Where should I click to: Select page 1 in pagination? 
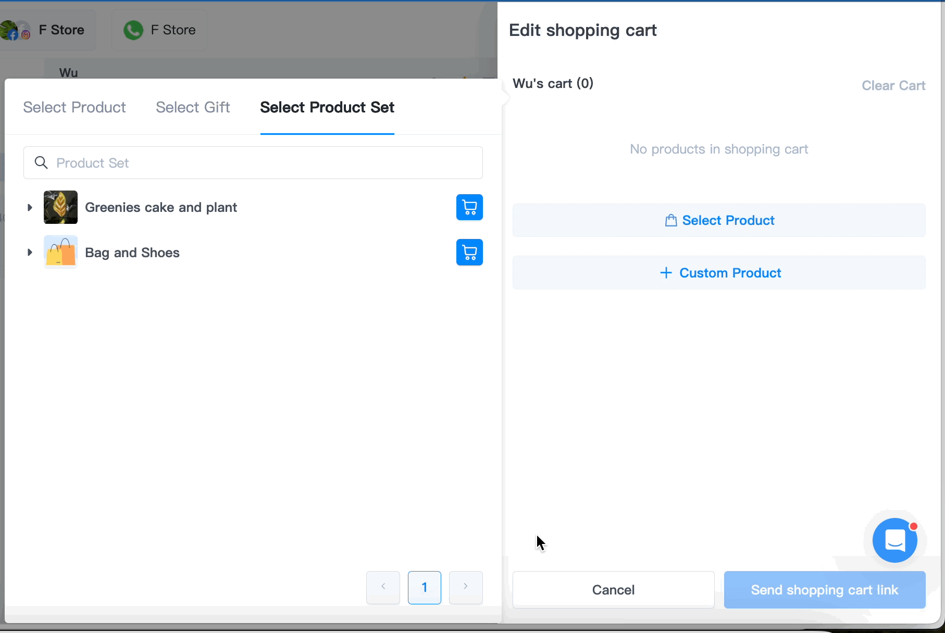tap(425, 587)
